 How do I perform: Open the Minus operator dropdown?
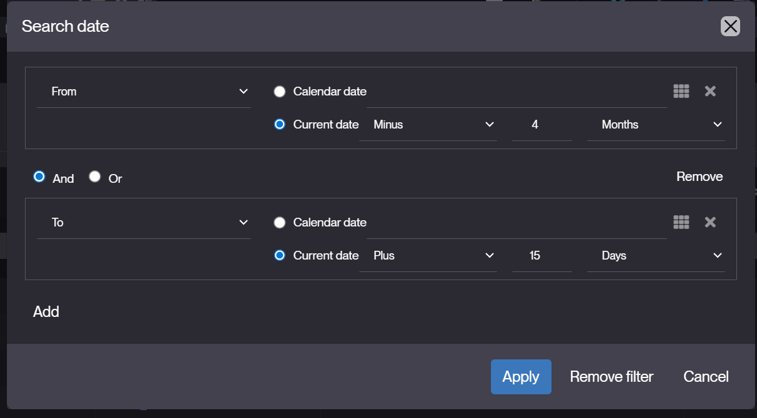(x=428, y=125)
